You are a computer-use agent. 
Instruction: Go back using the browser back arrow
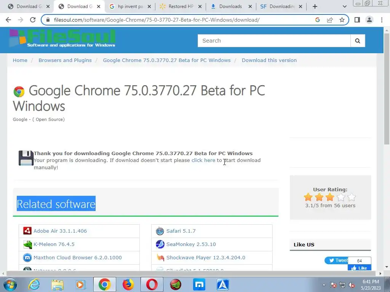point(8,20)
